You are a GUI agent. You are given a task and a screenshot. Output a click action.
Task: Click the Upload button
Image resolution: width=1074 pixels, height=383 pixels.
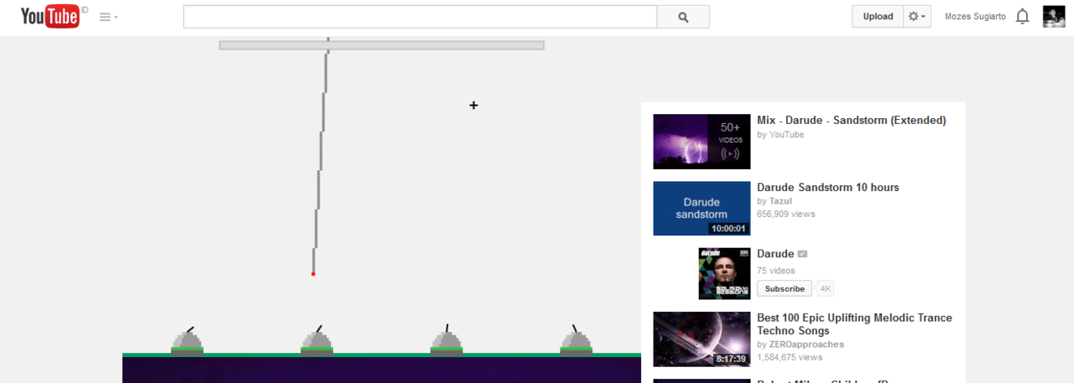pos(878,17)
